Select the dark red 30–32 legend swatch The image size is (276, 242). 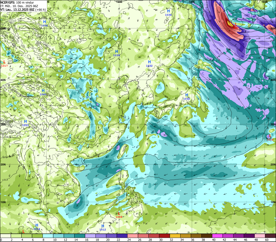click(164, 236)
